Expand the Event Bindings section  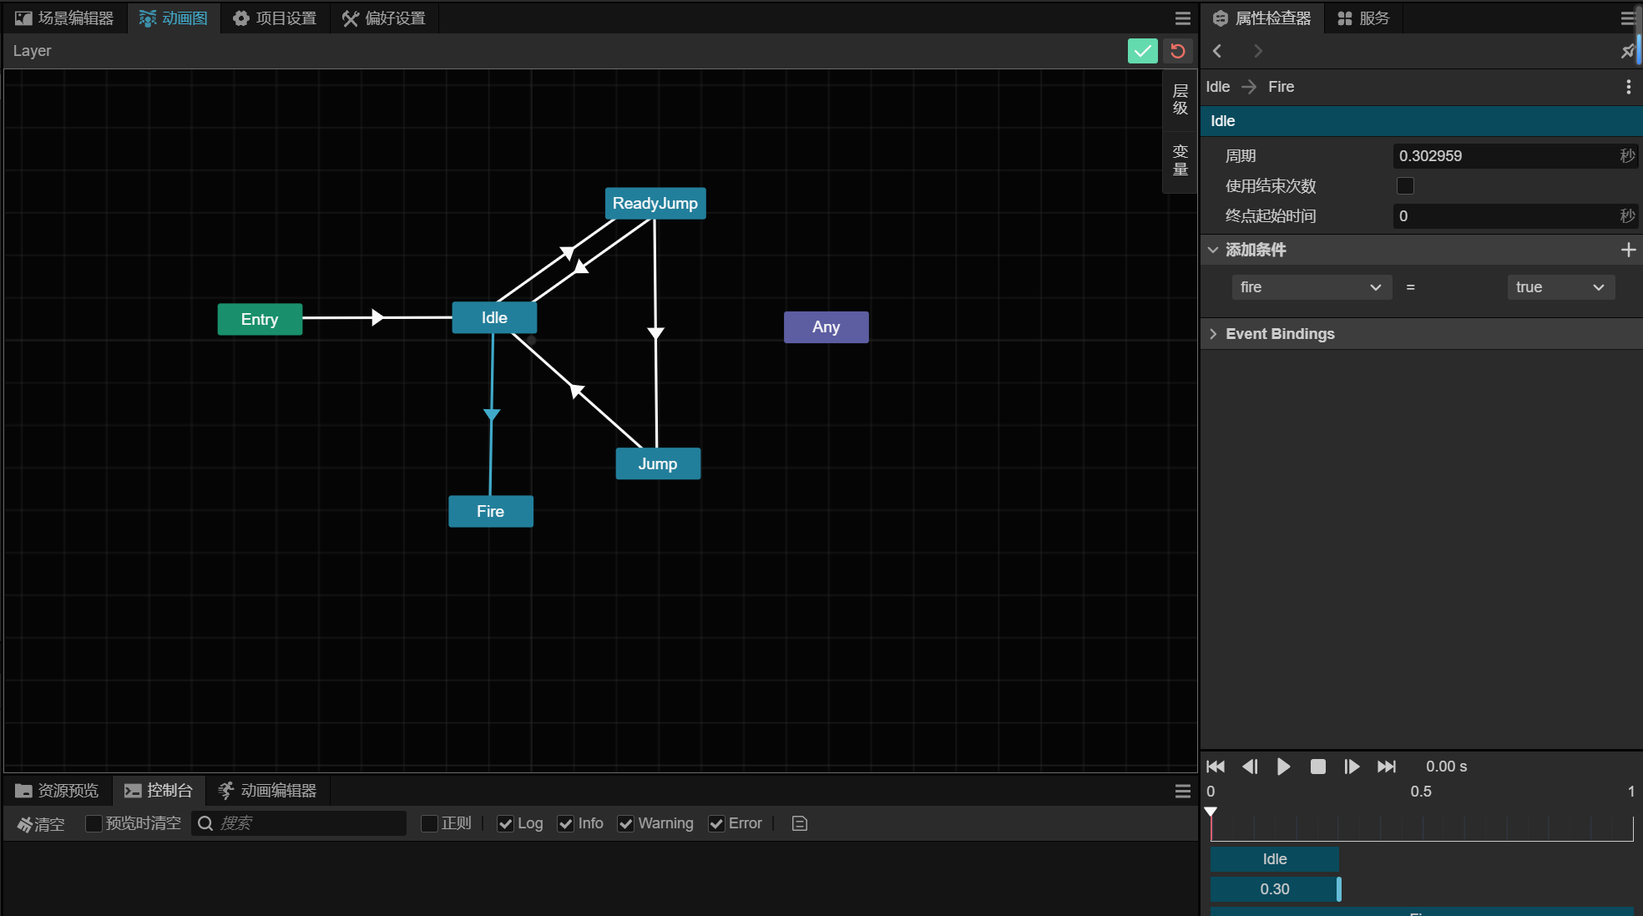[1213, 334]
